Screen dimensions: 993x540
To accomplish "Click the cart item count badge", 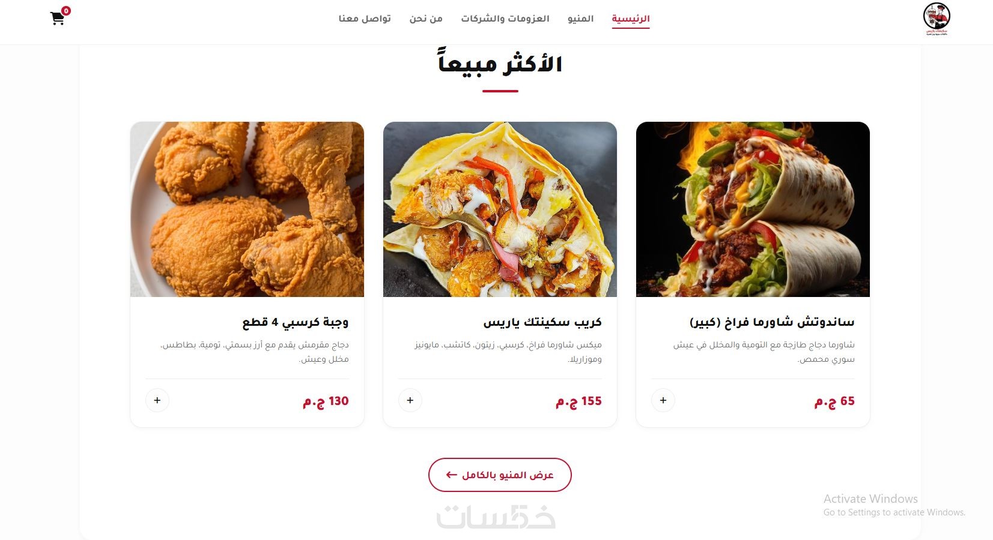I will click(66, 11).
